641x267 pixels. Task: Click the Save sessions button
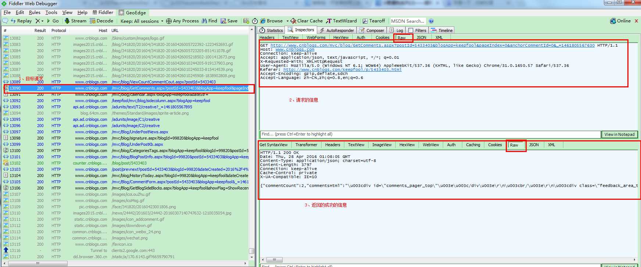tap(229, 21)
